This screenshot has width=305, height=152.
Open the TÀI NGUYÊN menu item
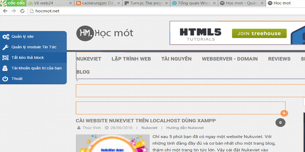[177, 59]
